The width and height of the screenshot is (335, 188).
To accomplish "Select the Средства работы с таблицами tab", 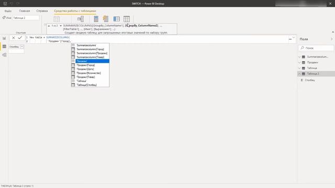I will [x=75, y=11].
